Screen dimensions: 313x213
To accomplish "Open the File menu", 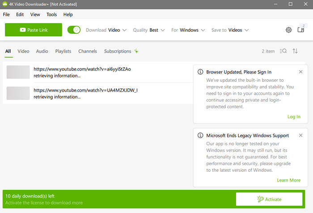I will [6, 15].
